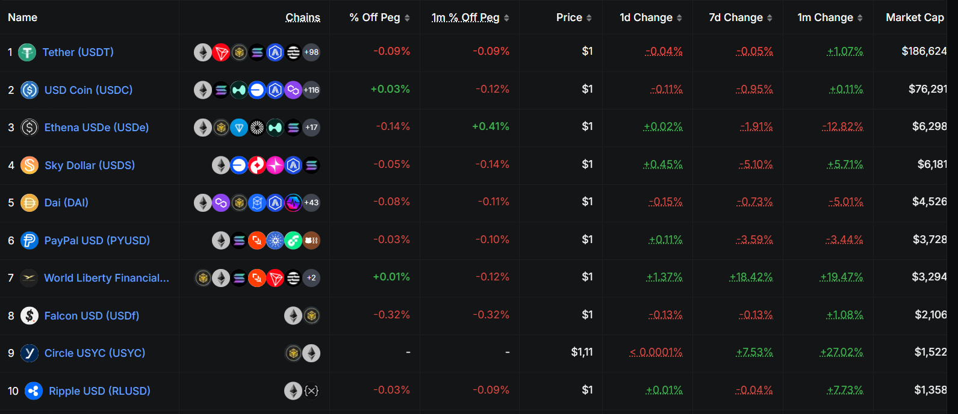Click the Circle USYC logo icon
The image size is (958, 414).
(x=30, y=353)
